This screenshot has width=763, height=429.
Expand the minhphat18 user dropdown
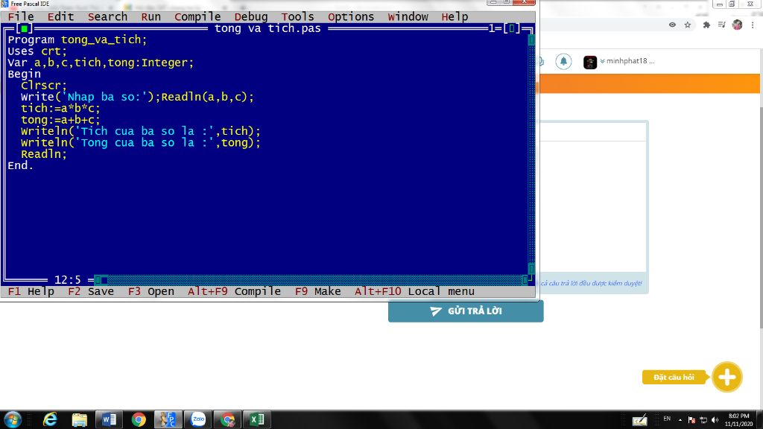click(628, 61)
